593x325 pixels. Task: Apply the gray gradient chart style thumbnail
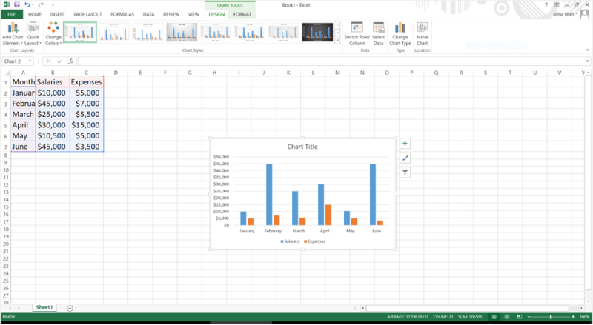pyautogui.click(x=182, y=32)
